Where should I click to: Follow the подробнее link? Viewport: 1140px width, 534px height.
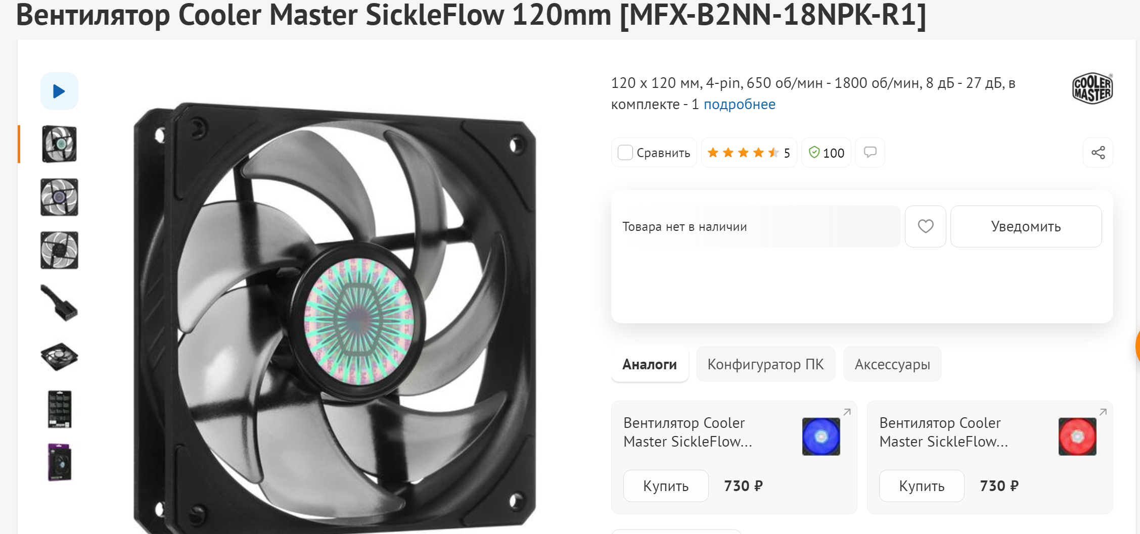739,104
